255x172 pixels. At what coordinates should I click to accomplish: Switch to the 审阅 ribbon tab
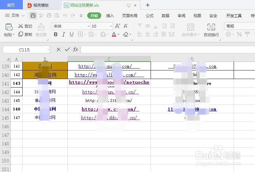coord(181,16)
